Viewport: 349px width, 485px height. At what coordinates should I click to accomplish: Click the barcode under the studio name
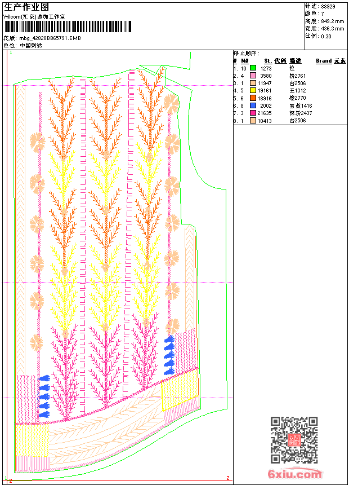tap(68, 27)
